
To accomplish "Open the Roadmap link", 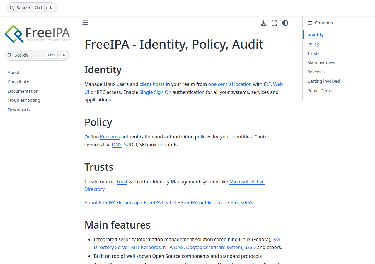I will (x=129, y=202).
